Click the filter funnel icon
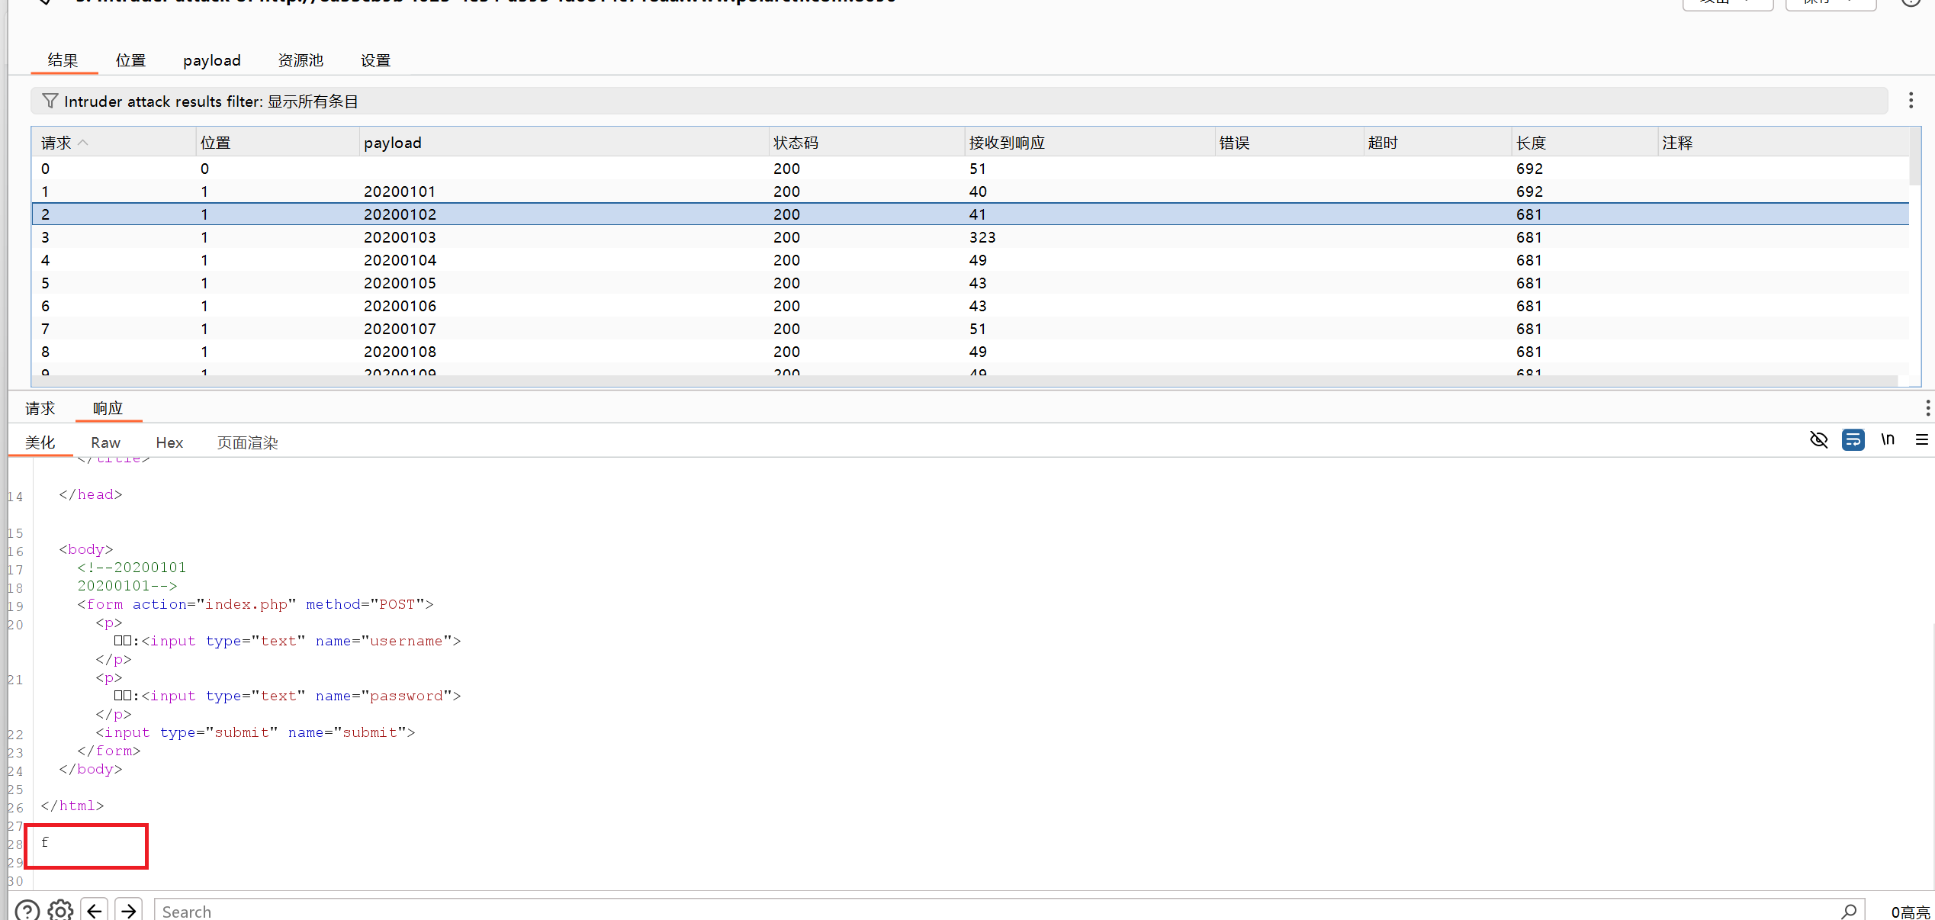 [x=50, y=101]
